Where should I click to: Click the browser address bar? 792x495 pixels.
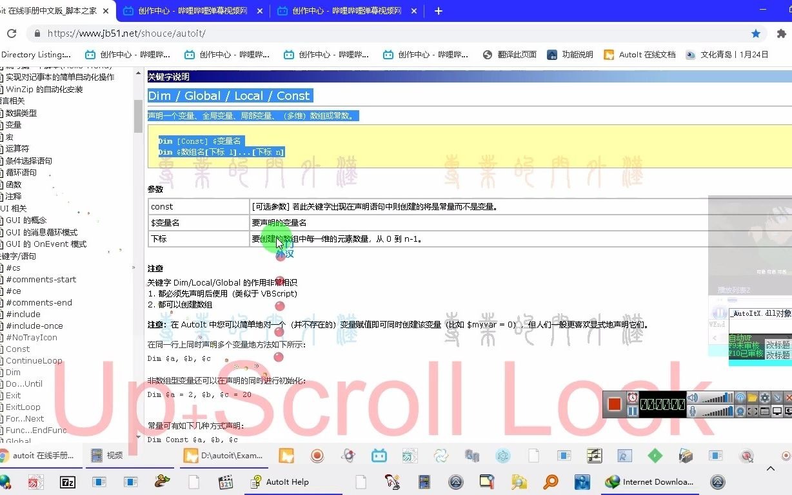[x=258, y=33]
